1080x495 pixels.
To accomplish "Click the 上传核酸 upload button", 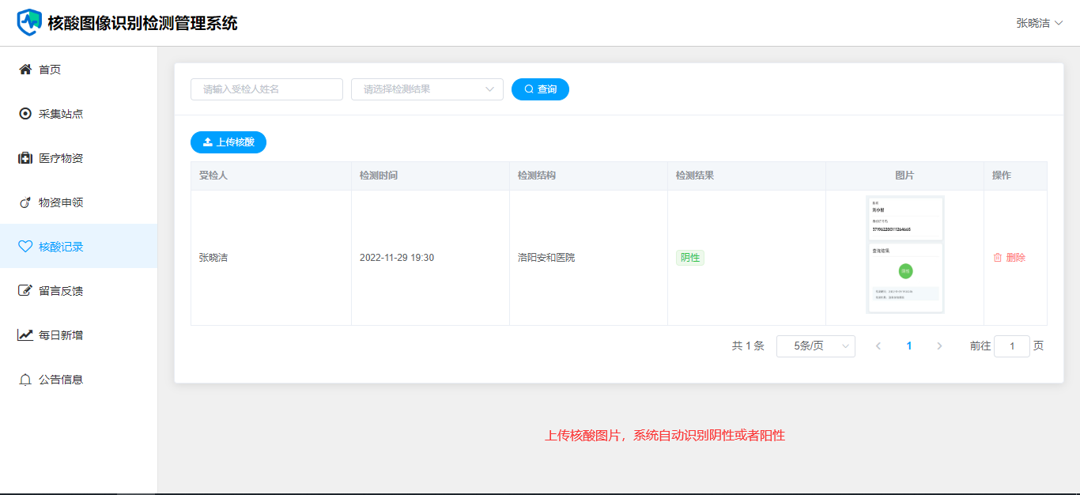I will [x=228, y=142].
